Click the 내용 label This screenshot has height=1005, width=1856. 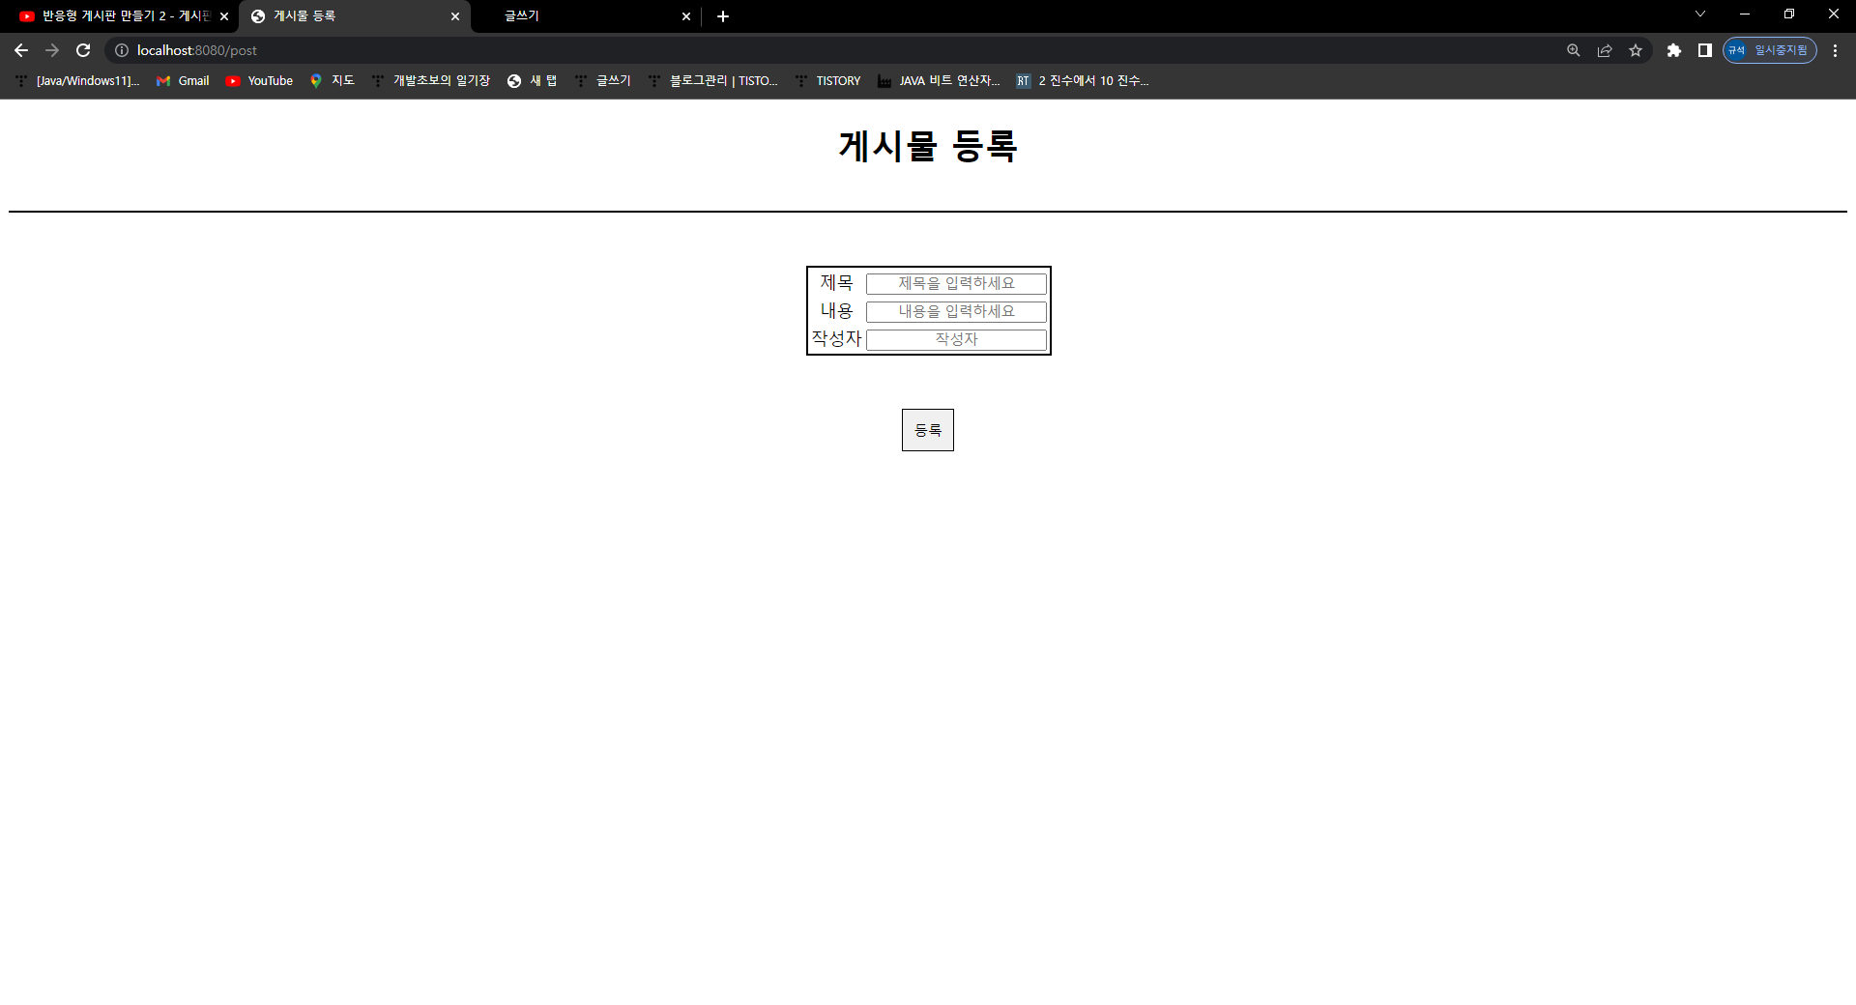click(x=837, y=310)
